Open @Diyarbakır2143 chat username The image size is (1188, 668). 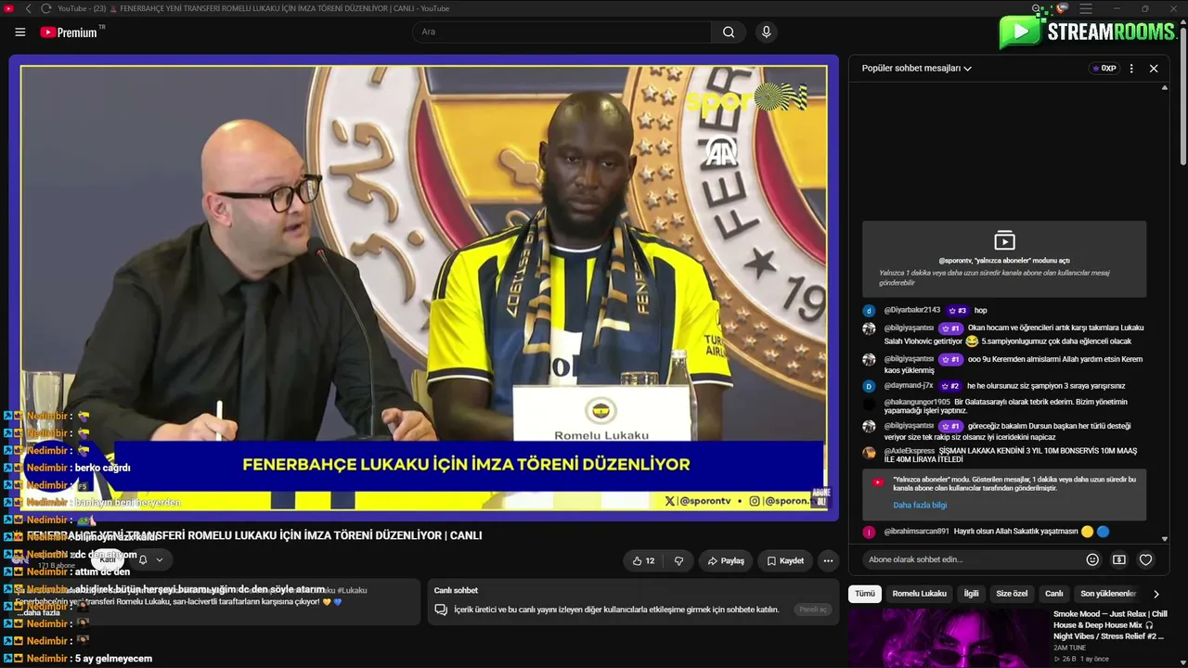pyautogui.click(x=912, y=310)
